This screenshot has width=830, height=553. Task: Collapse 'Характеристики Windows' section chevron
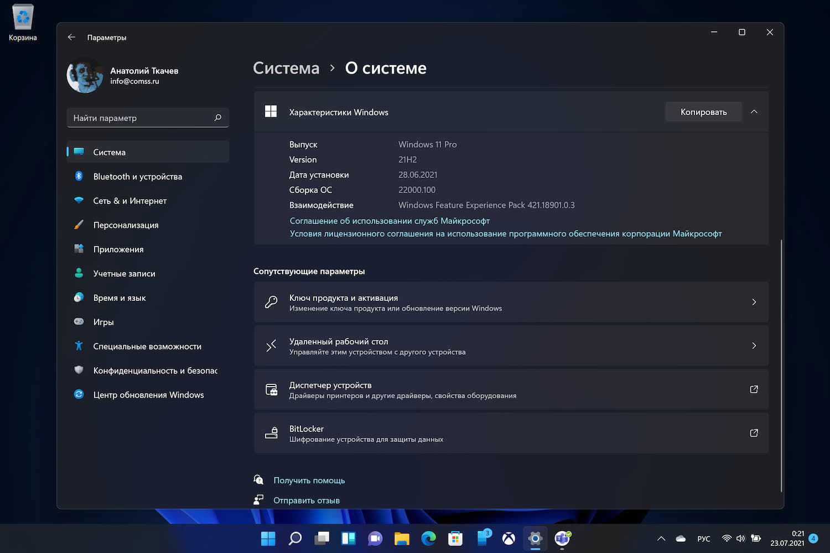click(754, 112)
